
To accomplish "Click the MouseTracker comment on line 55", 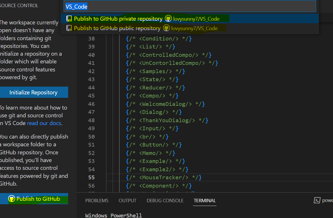I will coord(163,177).
